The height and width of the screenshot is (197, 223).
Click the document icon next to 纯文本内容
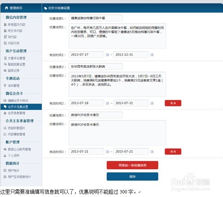pyautogui.click(x=5, y=31)
